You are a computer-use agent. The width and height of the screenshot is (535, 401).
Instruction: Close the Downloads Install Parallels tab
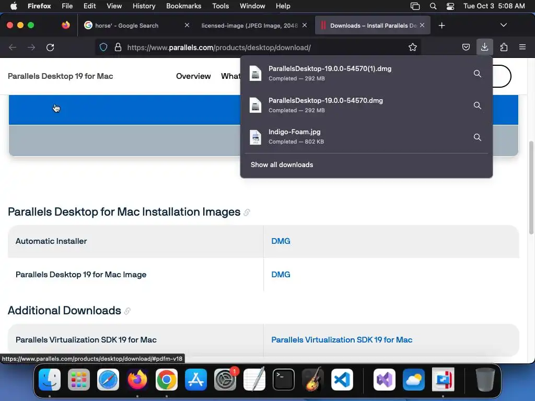click(x=422, y=25)
